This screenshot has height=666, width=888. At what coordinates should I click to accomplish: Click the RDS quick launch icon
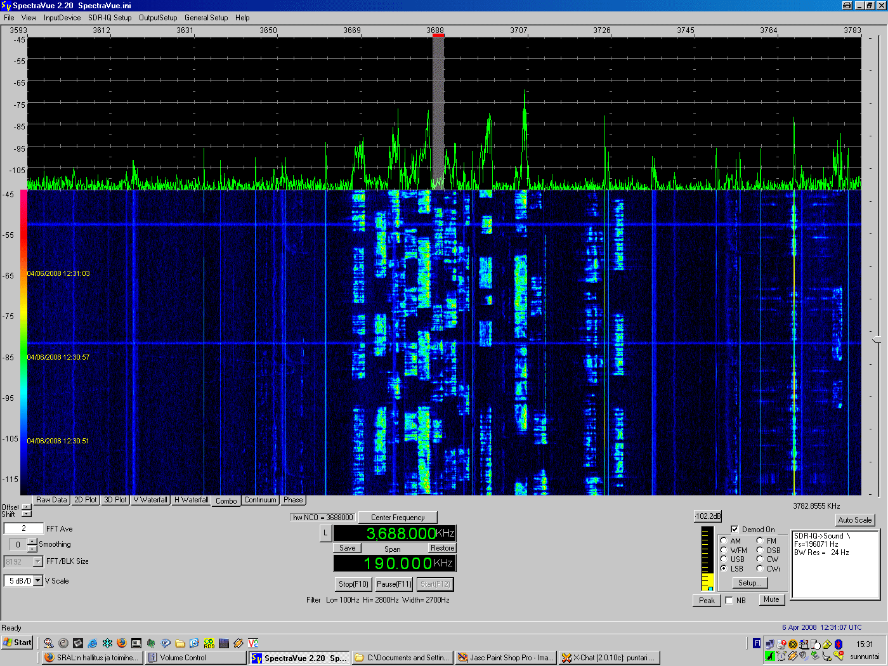pos(209,643)
